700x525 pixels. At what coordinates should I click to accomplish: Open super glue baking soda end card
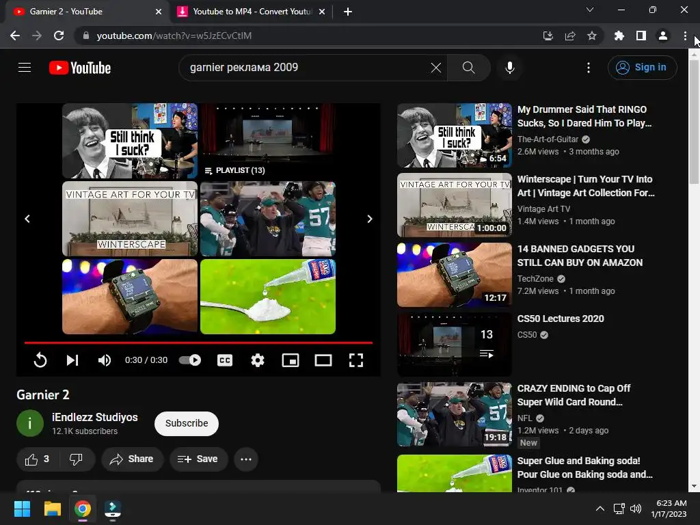[268, 297]
